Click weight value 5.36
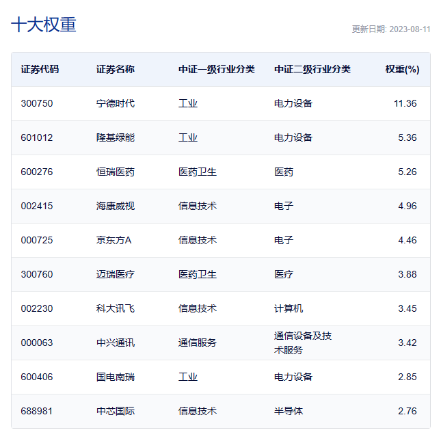Screen dimensions: 441x441 (x=407, y=138)
